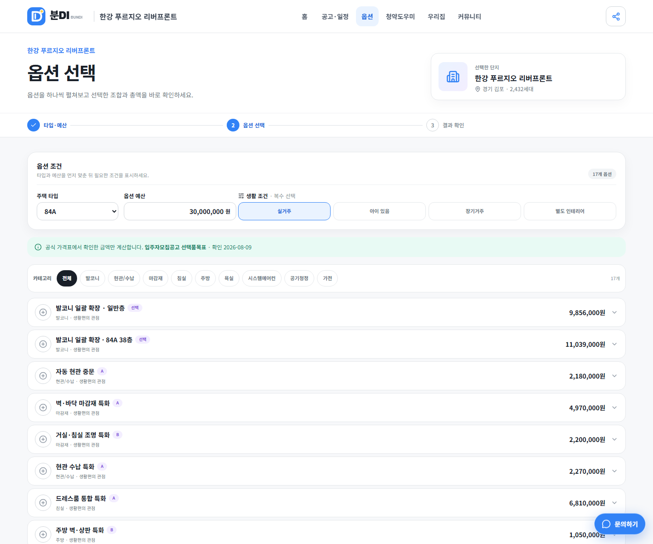Viewport: 653px width, 544px height.
Task: Filter by 주방 category
Action: [x=205, y=278]
